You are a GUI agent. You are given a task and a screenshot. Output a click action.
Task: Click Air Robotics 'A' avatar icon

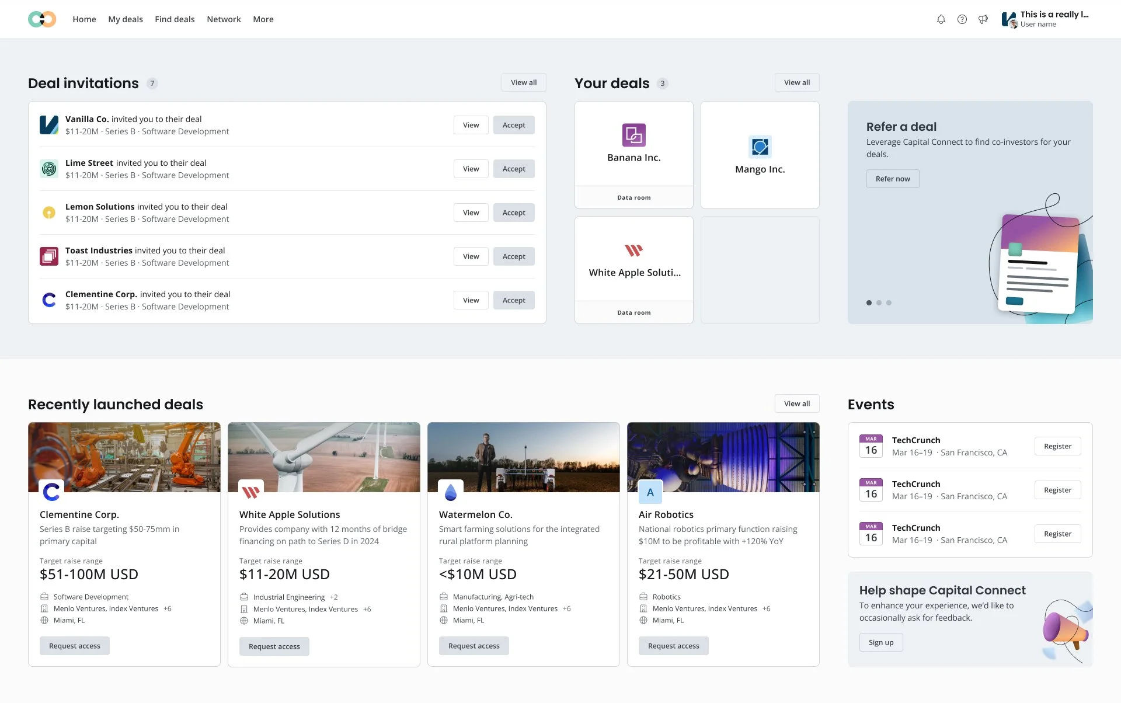[x=650, y=492]
